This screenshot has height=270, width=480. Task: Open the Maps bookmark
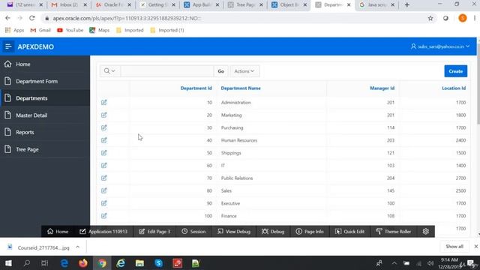pos(99,30)
